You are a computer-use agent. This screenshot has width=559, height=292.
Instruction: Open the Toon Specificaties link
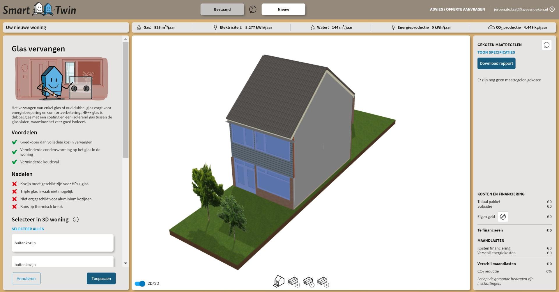coord(496,52)
